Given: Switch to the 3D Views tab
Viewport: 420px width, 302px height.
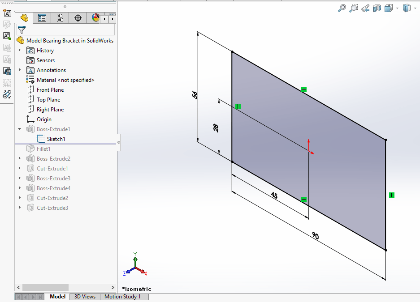Looking at the screenshot, I should point(84,297).
